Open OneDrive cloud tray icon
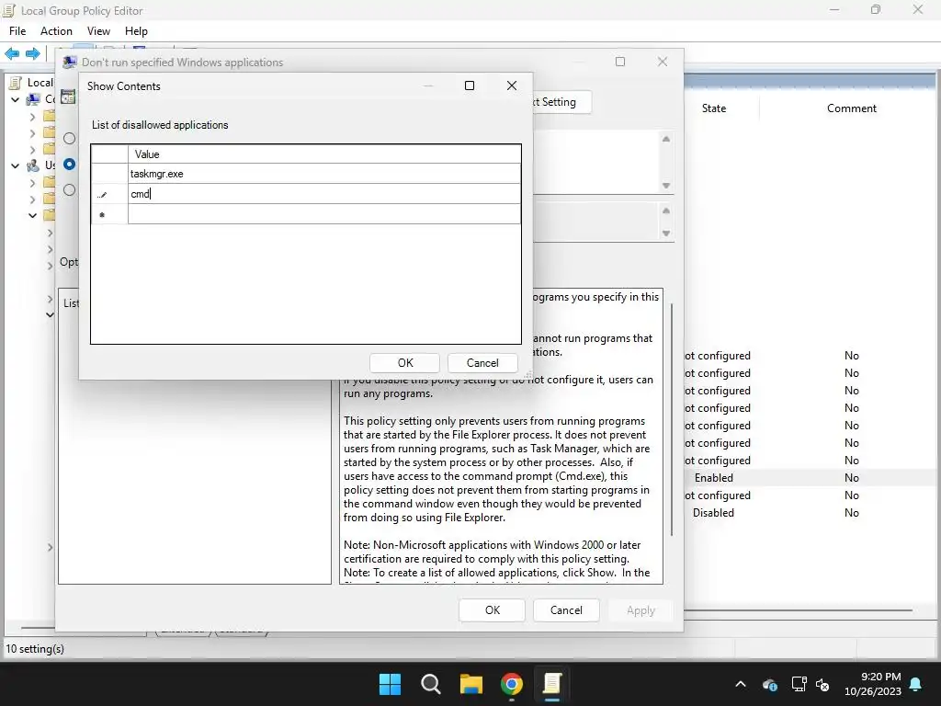This screenshot has height=706, width=941. click(770, 684)
